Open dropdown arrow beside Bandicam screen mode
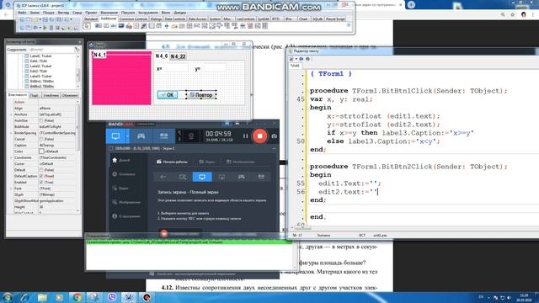Image resolution: width=539 pixels, height=303 pixels. [x=127, y=136]
